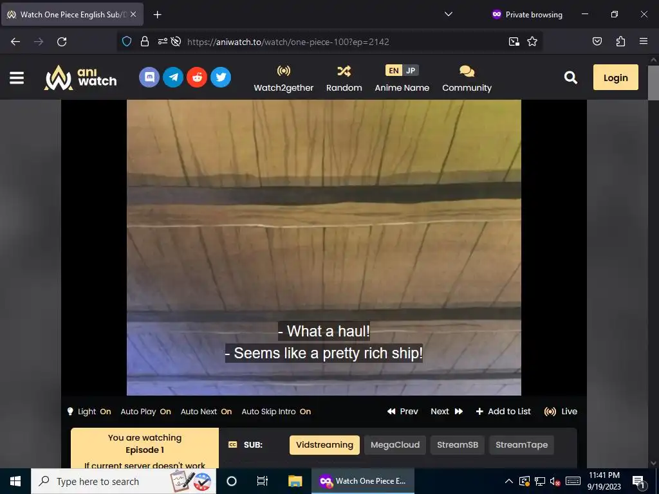Open the network tray icon
The width and height of the screenshot is (659, 494).
(x=540, y=481)
